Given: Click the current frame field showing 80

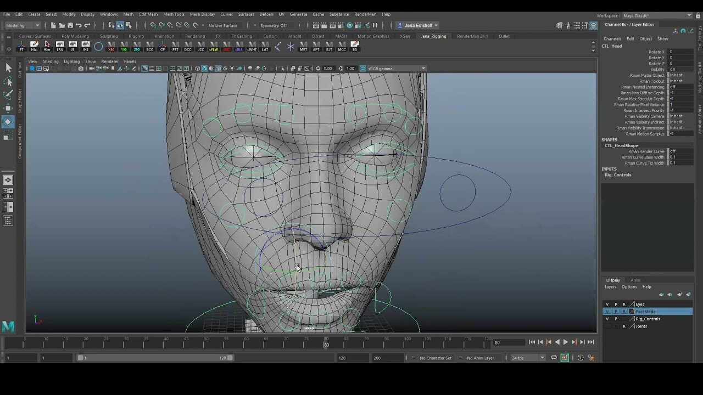Looking at the screenshot, I should [507, 342].
